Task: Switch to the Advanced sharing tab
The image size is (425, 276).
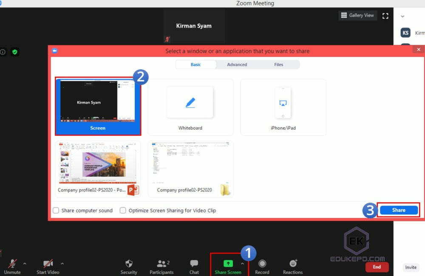Action: click(x=237, y=65)
